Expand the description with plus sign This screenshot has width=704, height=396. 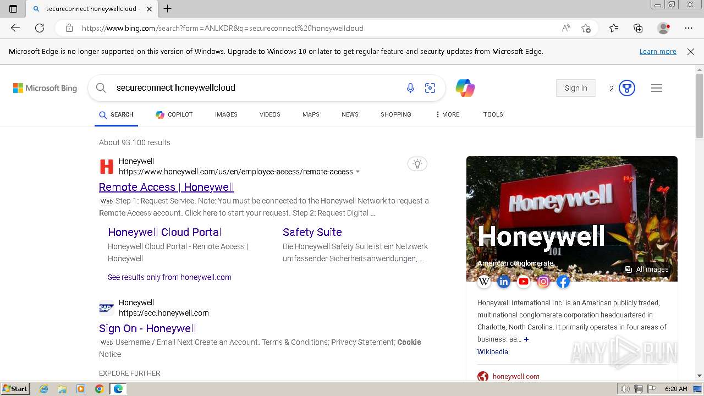point(526,339)
